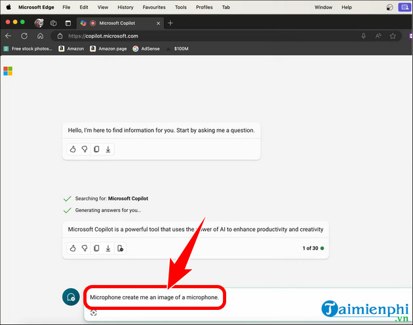Click the last icon in Copilot answer toolbar
Screen dimensions: 413x325
point(120,248)
